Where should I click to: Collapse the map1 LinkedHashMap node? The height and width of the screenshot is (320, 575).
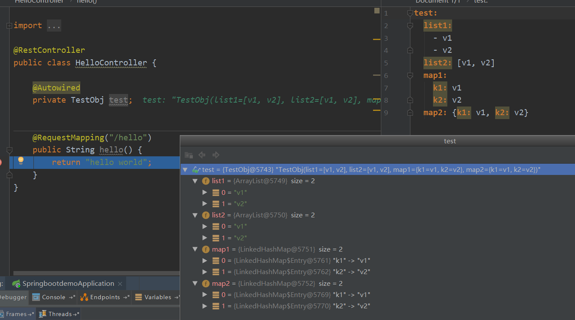click(195, 249)
